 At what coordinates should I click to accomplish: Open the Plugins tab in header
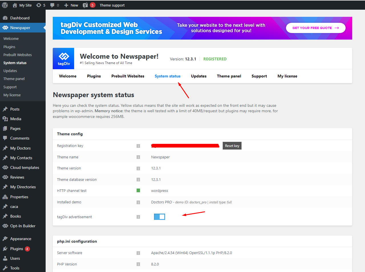click(94, 76)
